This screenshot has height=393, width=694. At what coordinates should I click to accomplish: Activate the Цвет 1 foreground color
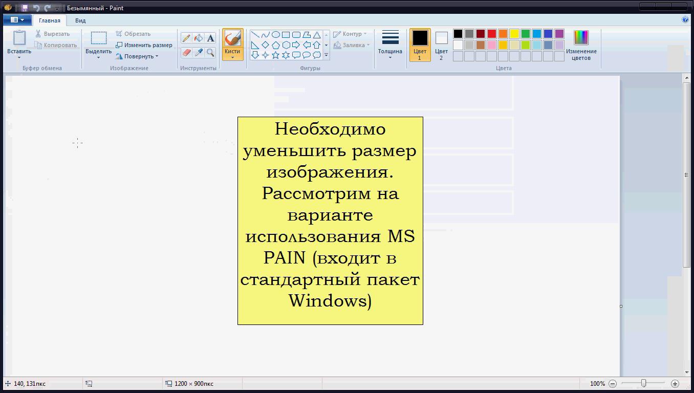[420, 45]
